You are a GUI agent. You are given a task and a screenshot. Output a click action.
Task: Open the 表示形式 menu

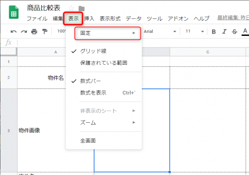(110, 19)
